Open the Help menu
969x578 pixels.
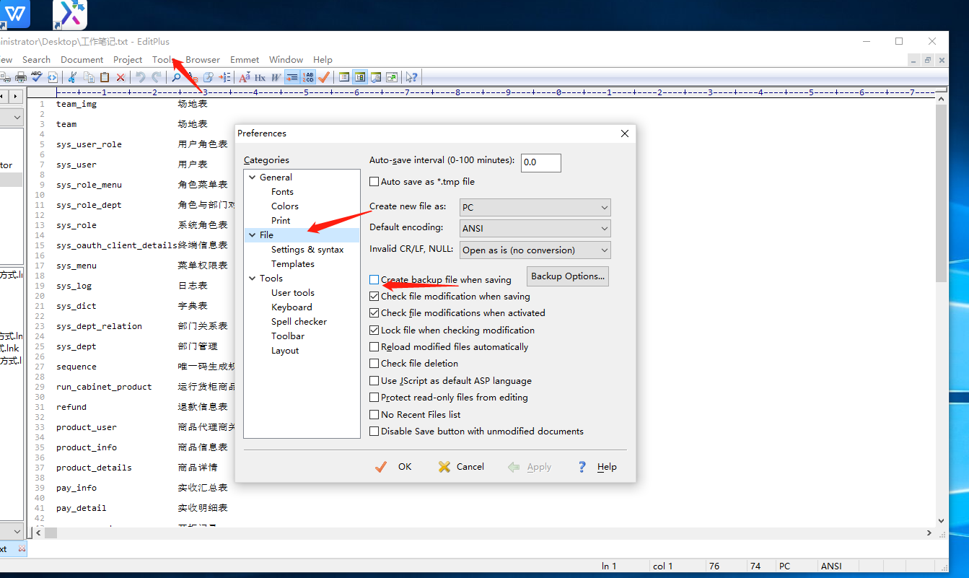tap(323, 60)
